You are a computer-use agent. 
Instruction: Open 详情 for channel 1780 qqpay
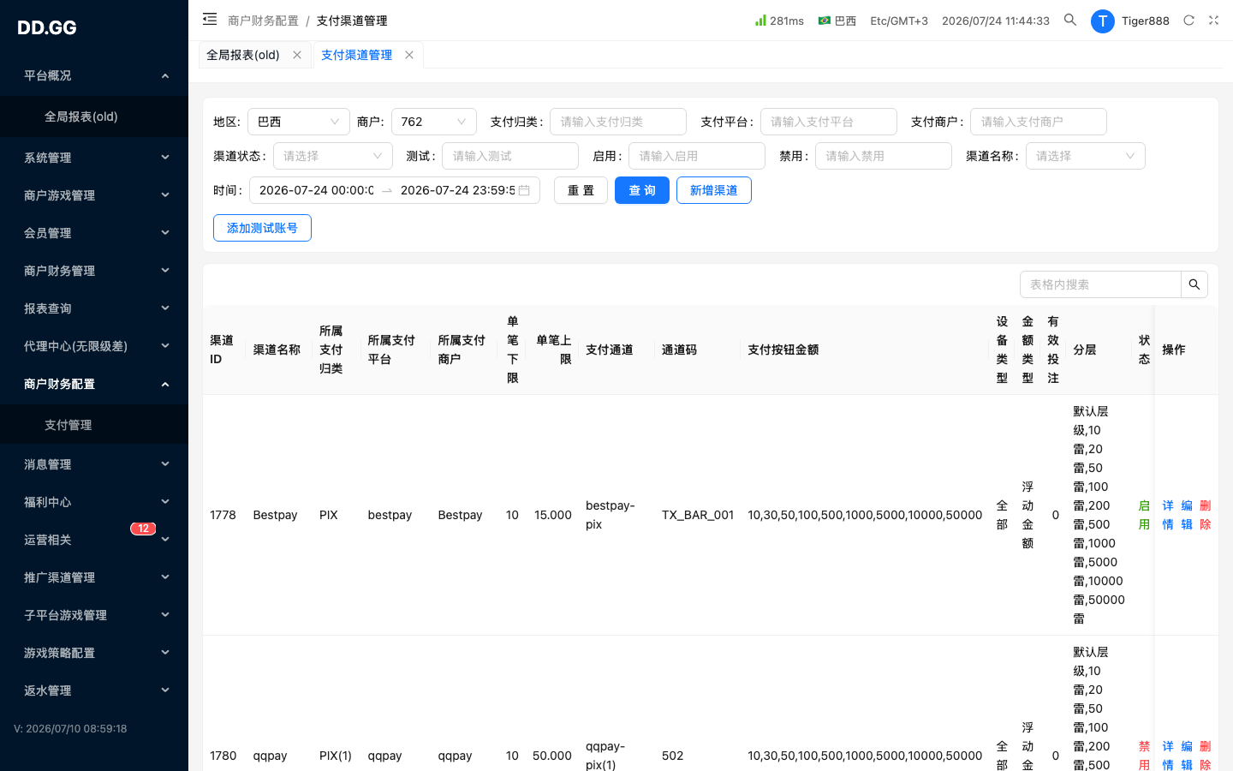pyautogui.click(x=1168, y=755)
